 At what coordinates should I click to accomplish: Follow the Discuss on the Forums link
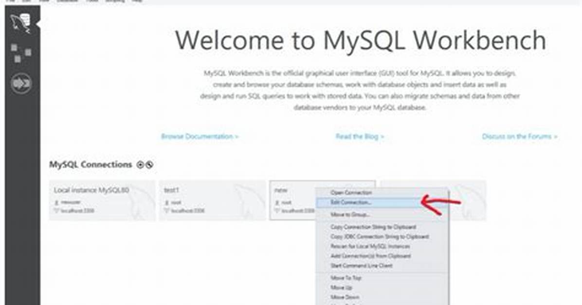[520, 136]
